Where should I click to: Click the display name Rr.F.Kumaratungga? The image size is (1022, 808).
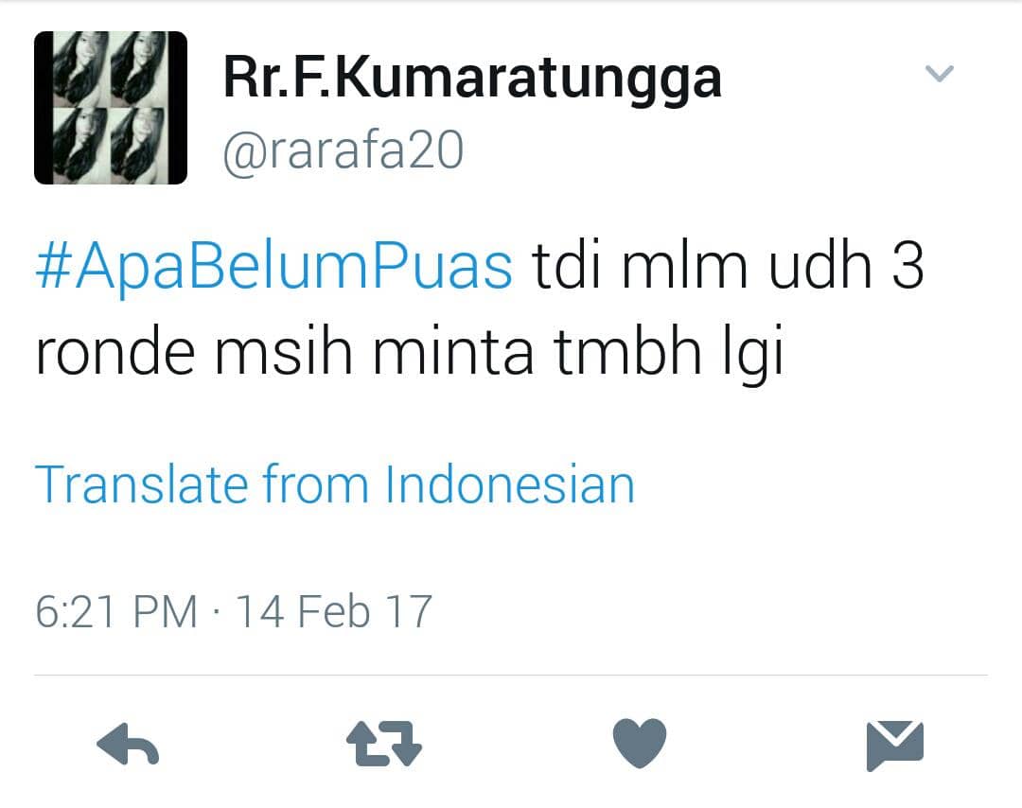click(x=472, y=79)
